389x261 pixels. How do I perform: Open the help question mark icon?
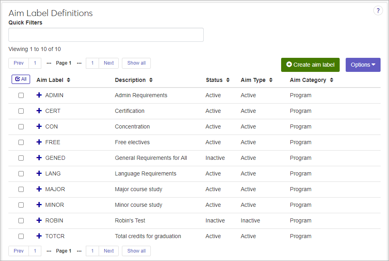tap(378, 11)
